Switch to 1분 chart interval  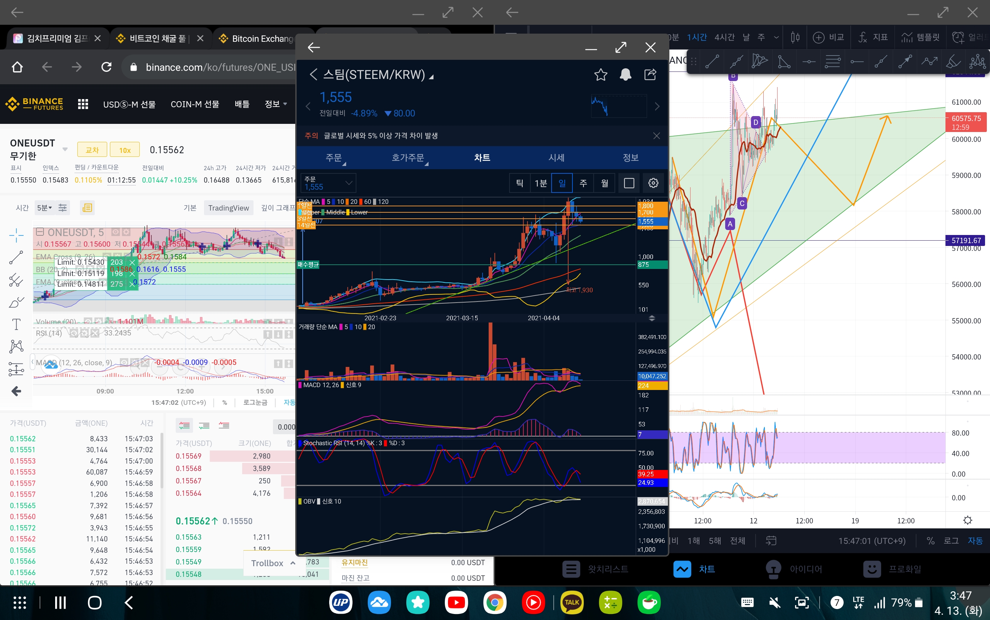tap(540, 183)
